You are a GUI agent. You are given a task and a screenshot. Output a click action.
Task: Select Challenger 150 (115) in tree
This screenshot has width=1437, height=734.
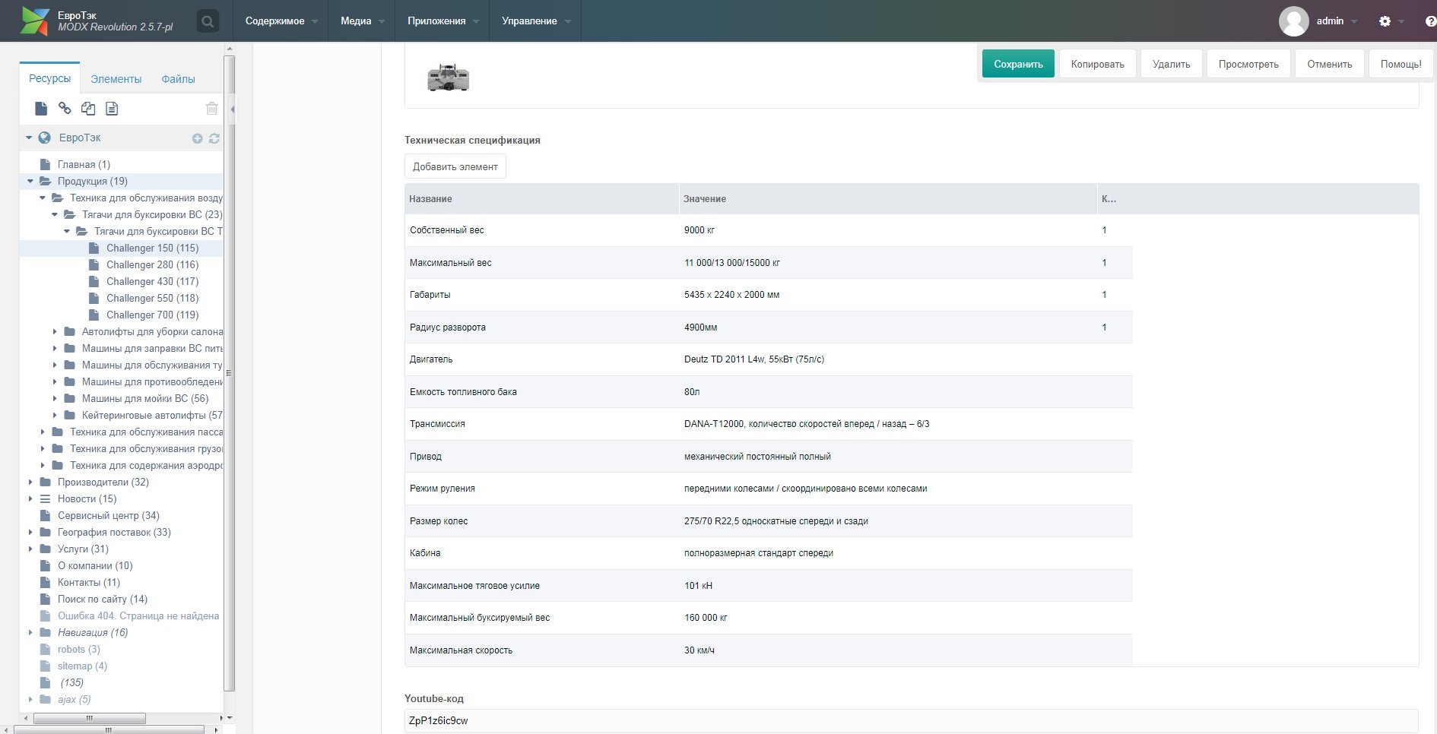pos(152,248)
